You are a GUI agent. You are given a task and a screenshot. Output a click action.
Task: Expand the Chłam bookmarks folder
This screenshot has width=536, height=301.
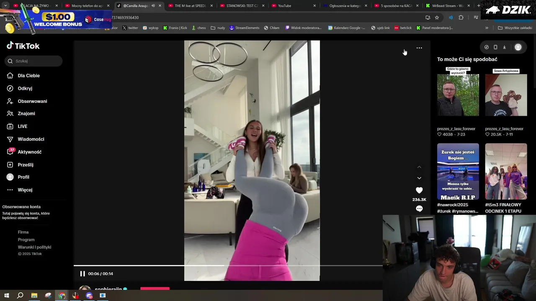click(x=271, y=28)
